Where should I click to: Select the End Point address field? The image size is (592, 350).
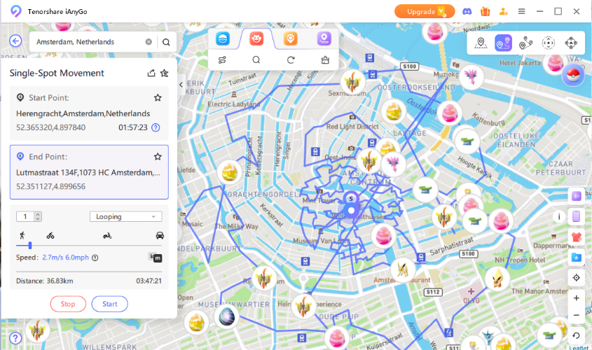[x=89, y=172]
